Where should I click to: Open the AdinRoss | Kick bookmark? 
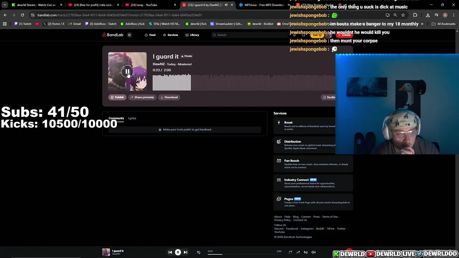pyautogui.click(x=132, y=24)
